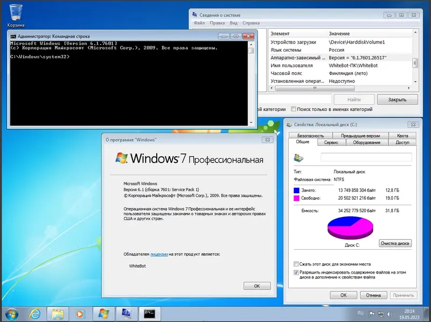Uncheck 'Разрешить индексировать содержимое файлов' checkbox
Screen dimensions: 431x322
(x=296, y=272)
